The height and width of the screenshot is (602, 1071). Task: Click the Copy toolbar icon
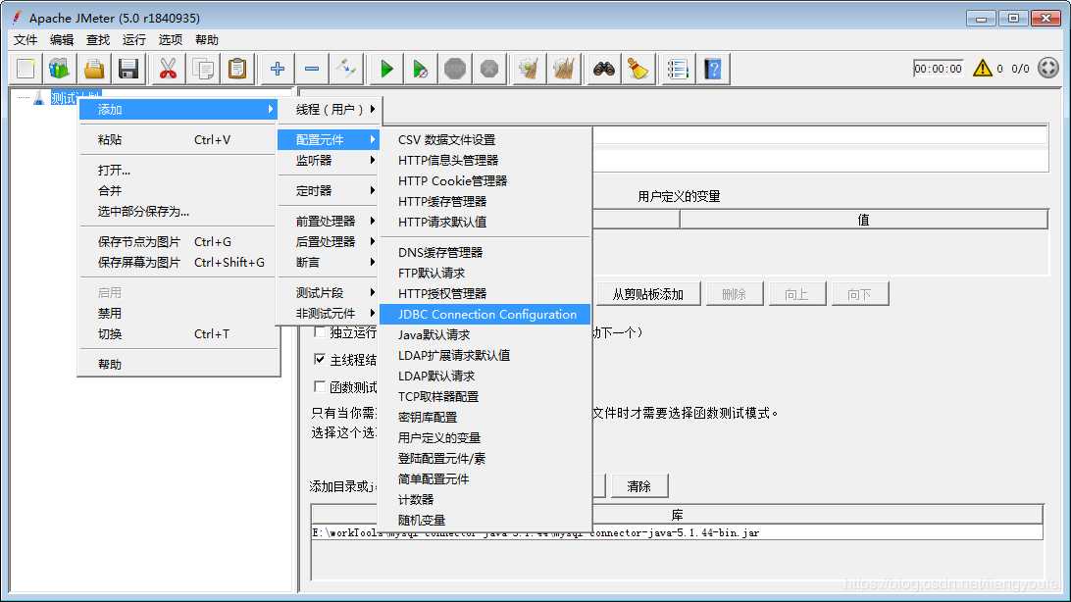coord(203,69)
